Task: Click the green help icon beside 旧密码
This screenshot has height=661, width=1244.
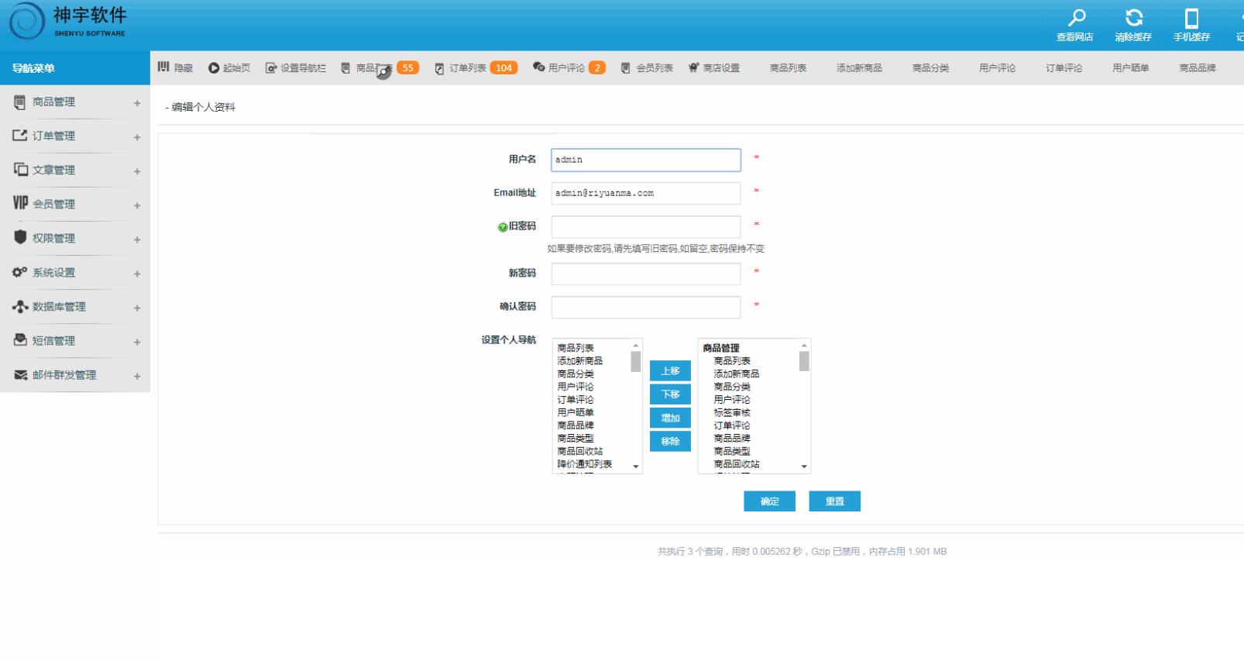Action: 502,227
